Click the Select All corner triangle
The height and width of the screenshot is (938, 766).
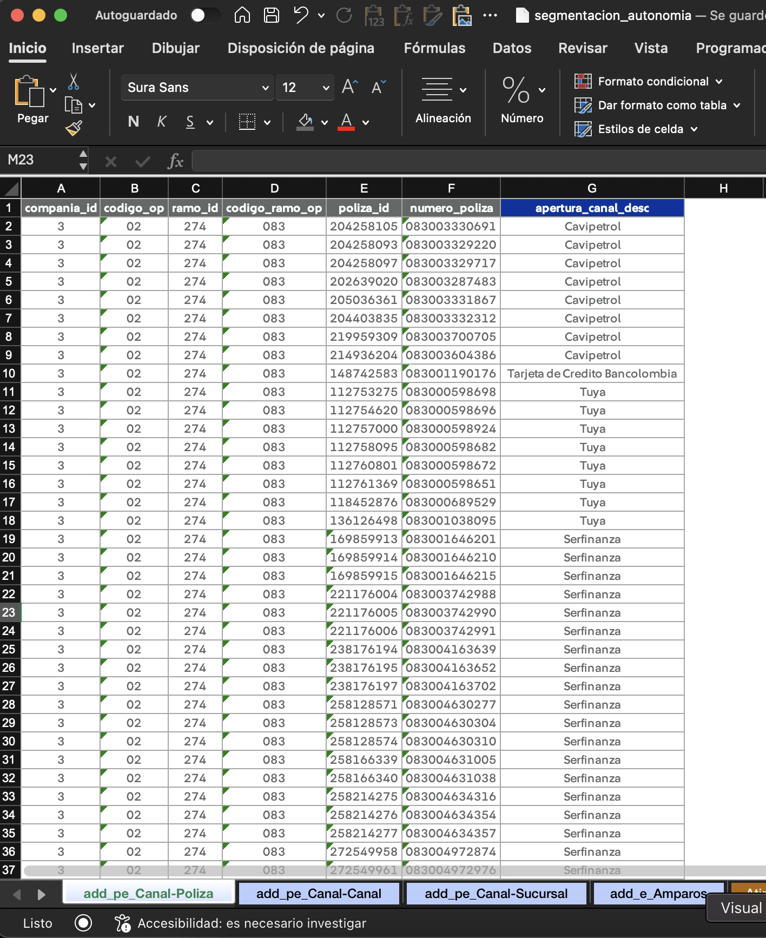pyautogui.click(x=11, y=188)
